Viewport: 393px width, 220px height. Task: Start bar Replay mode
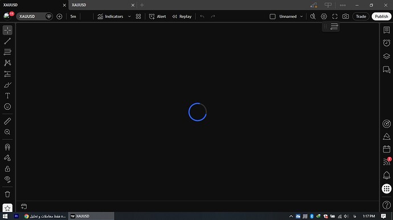coord(182,16)
